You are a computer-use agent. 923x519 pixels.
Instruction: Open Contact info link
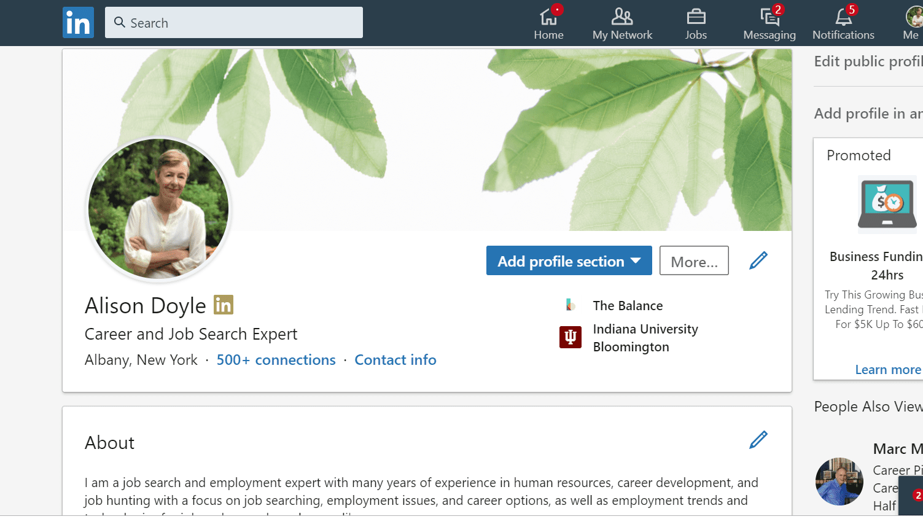[395, 360]
